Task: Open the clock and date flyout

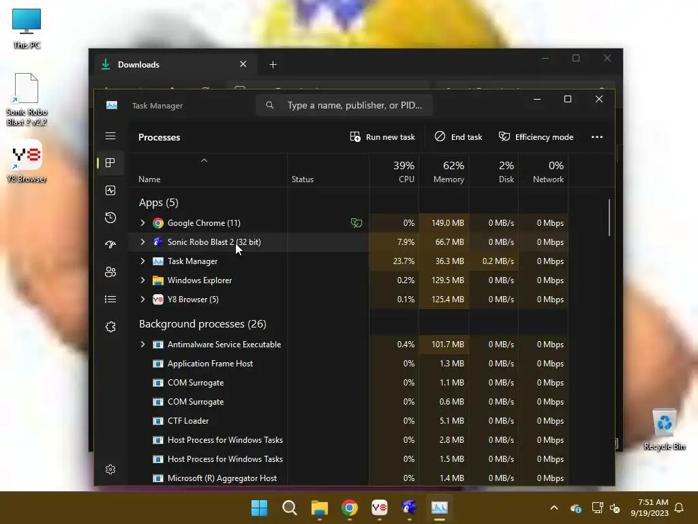Action: 650,508
